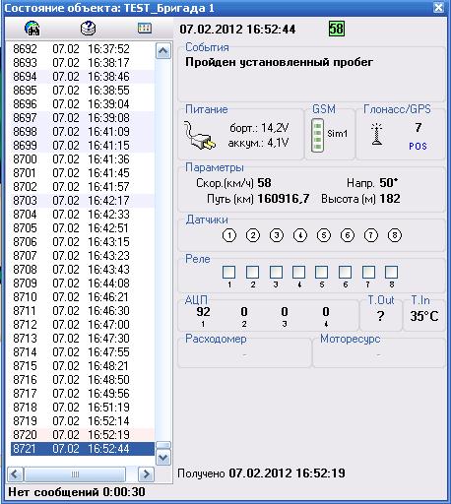
Task: Toggle relay checkbox 1 in Реле
Action: (228, 272)
